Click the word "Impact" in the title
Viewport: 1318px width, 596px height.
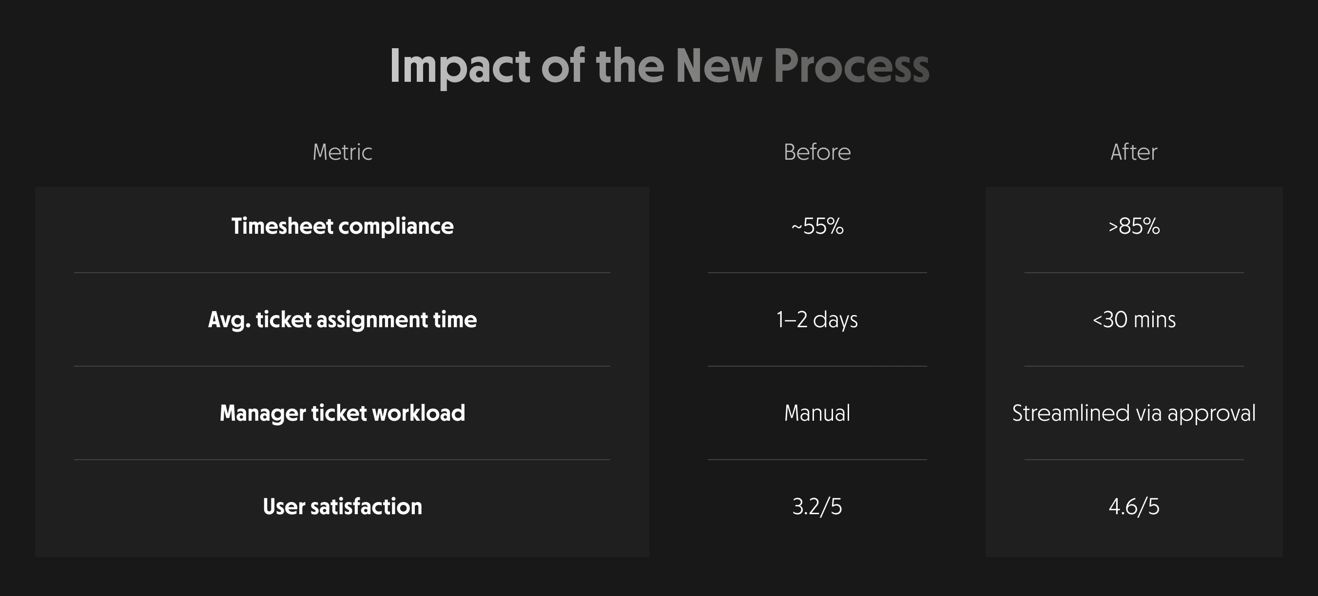(460, 66)
